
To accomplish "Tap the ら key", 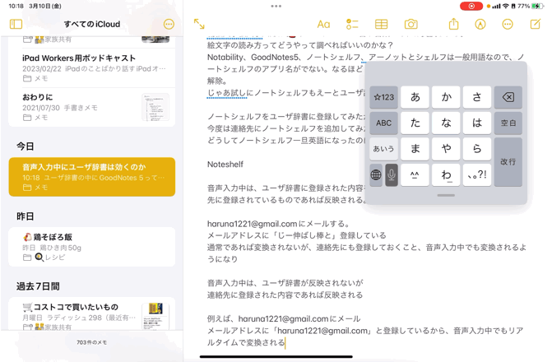I will pyautogui.click(x=477, y=149).
